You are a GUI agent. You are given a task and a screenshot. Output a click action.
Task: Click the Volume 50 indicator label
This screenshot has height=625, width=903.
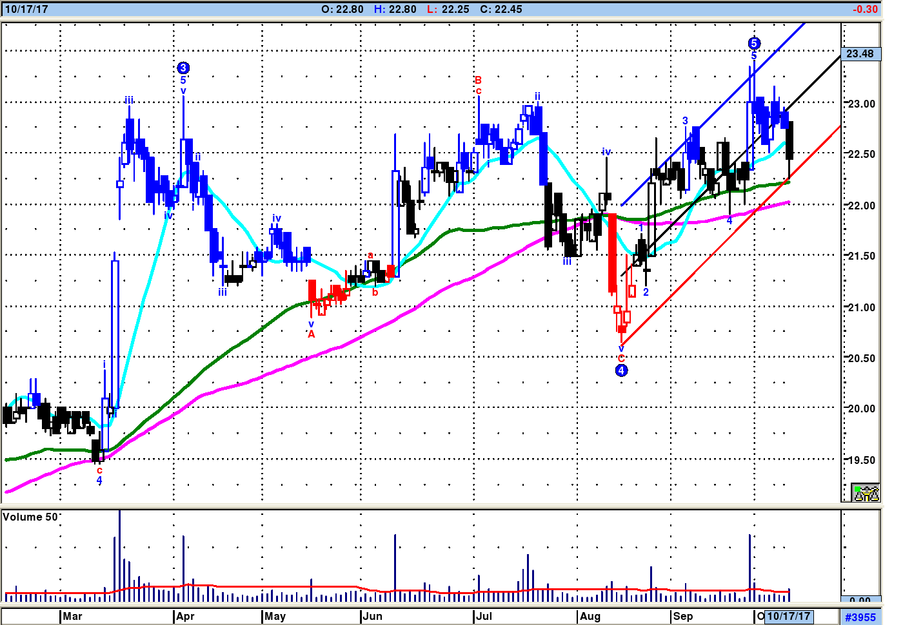click(x=30, y=517)
